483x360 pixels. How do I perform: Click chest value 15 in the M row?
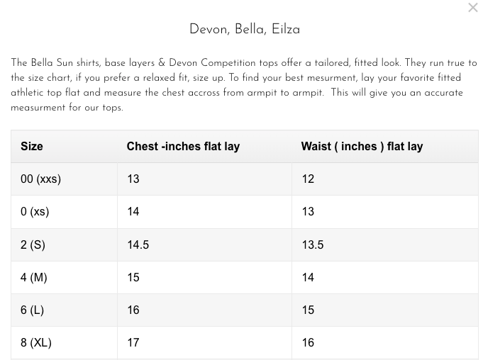[133, 277]
